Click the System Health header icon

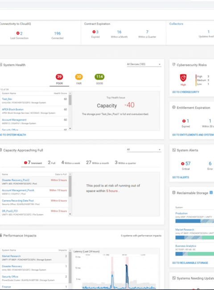(x=1, y=65)
